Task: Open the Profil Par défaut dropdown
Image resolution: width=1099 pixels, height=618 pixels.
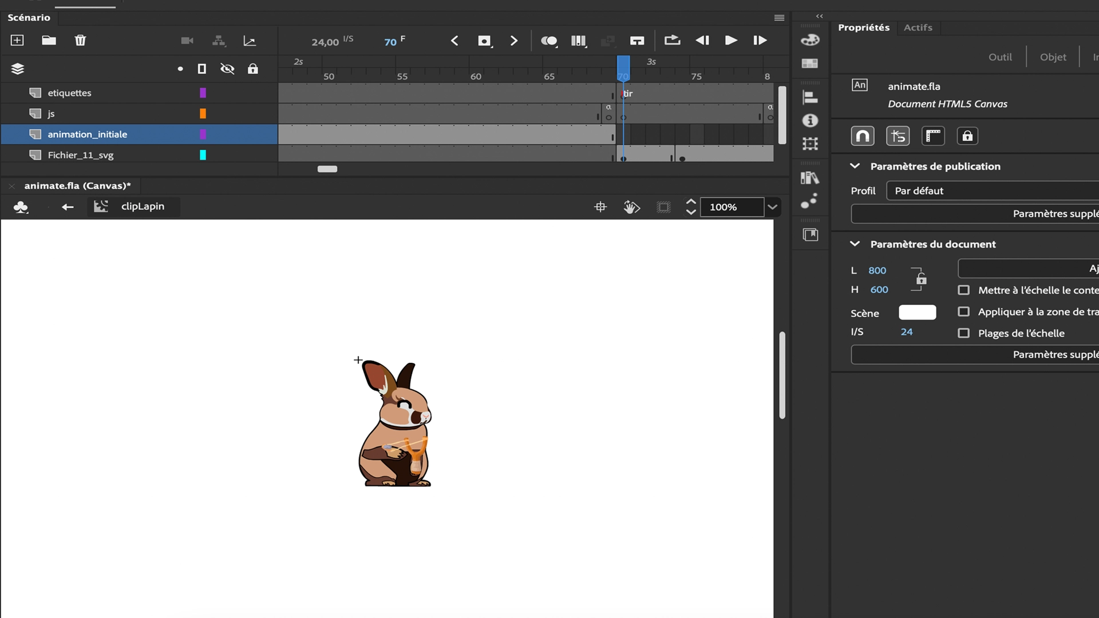Action: (x=993, y=191)
